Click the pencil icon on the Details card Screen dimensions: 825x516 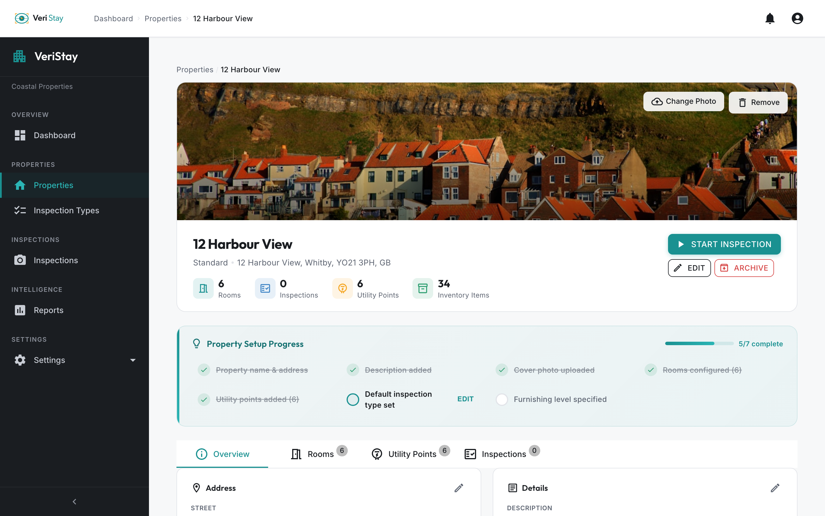click(x=775, y=488)
